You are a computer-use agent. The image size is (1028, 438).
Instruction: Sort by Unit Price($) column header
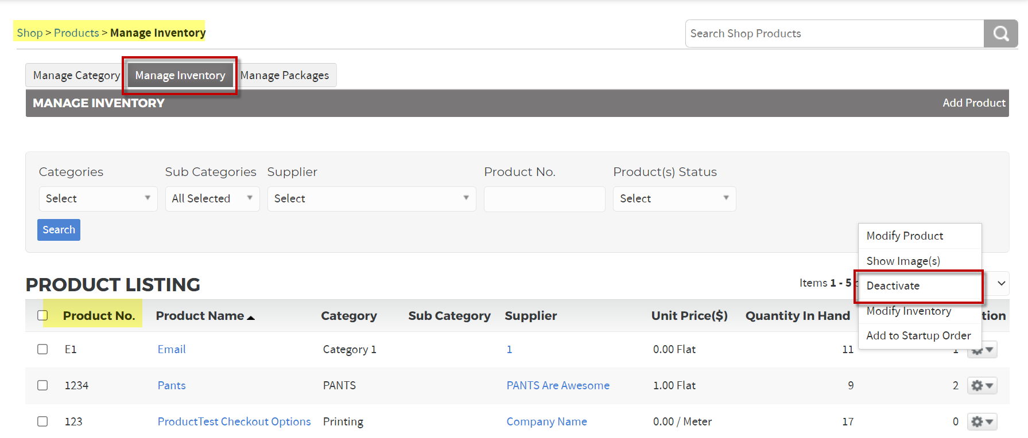(689, 316)
